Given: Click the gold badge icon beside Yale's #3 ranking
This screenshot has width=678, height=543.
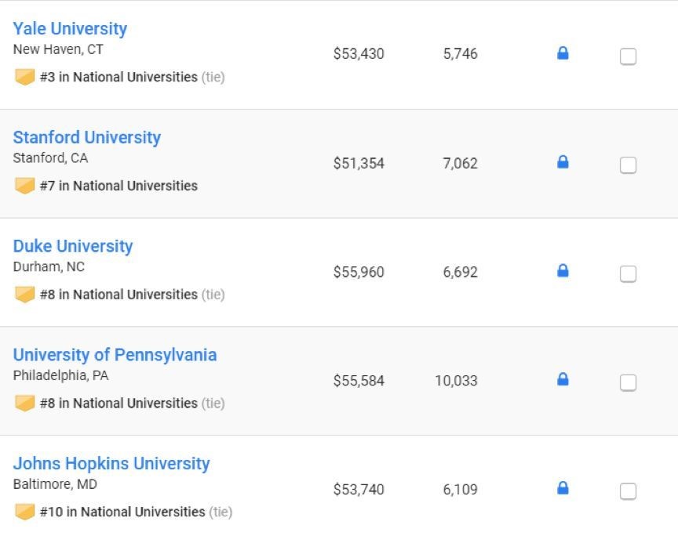Looking at the screenshot, I should coord(24,78).
